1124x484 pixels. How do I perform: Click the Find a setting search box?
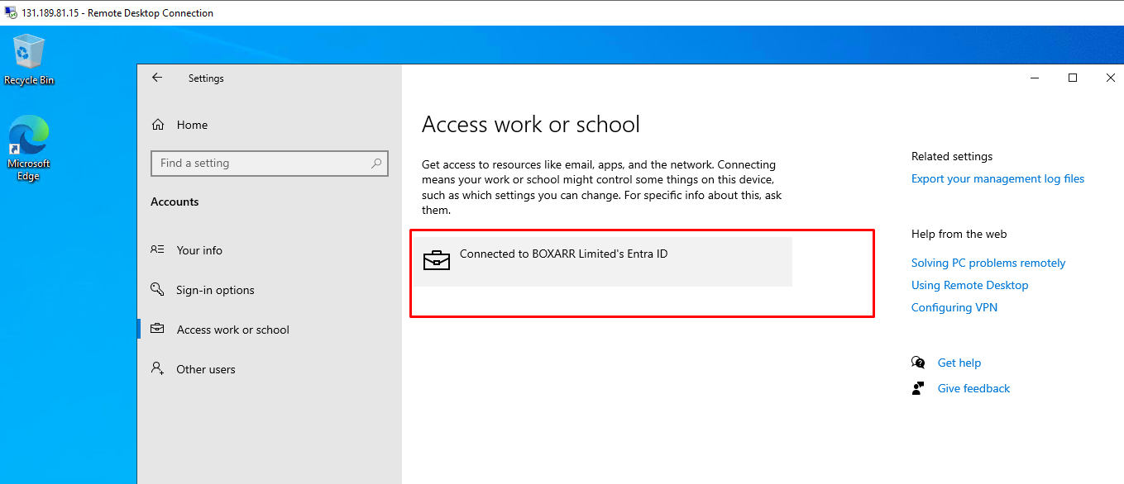pyautogui.click(x=270, y=163)
